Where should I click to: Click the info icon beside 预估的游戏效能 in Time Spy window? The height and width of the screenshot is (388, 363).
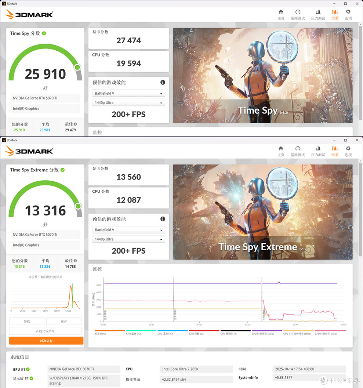[163, 82]
